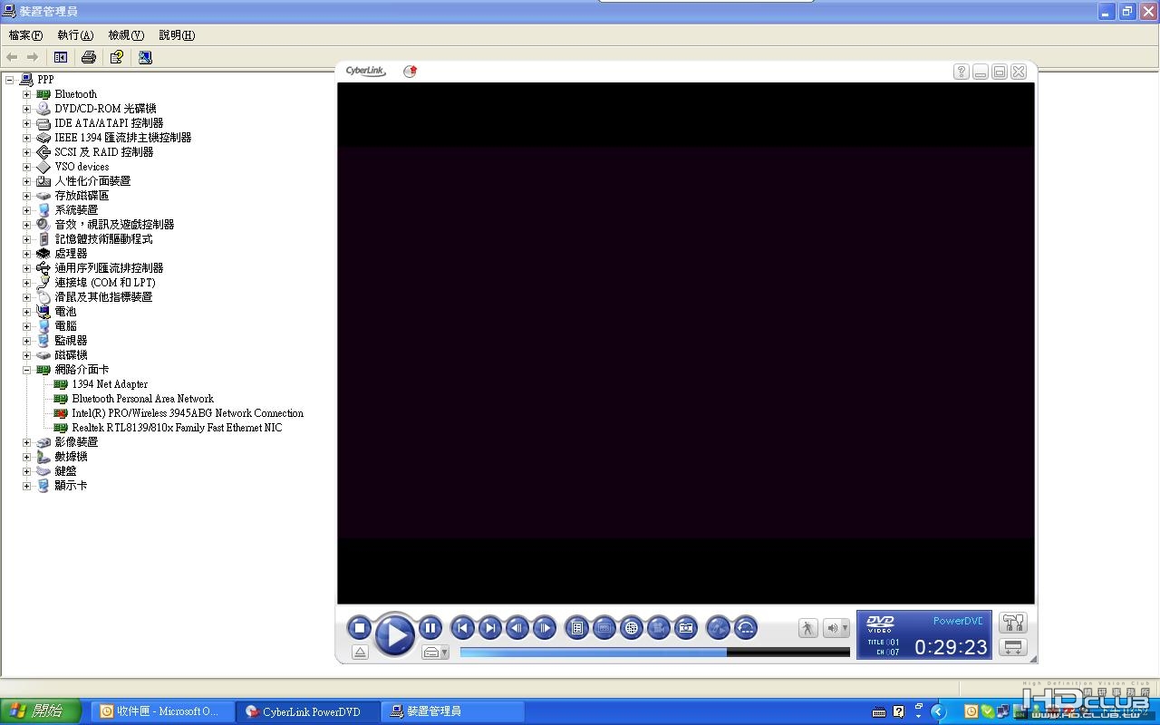Screen dimensions: 1160x725
Task: Expand the VSO devices node
Action: [26, 167]
